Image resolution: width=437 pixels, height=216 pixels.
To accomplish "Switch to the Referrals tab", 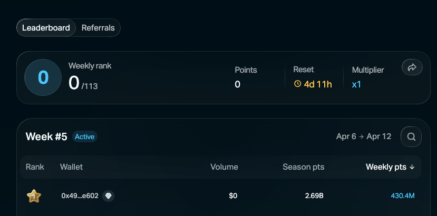I will pos(98,28).
